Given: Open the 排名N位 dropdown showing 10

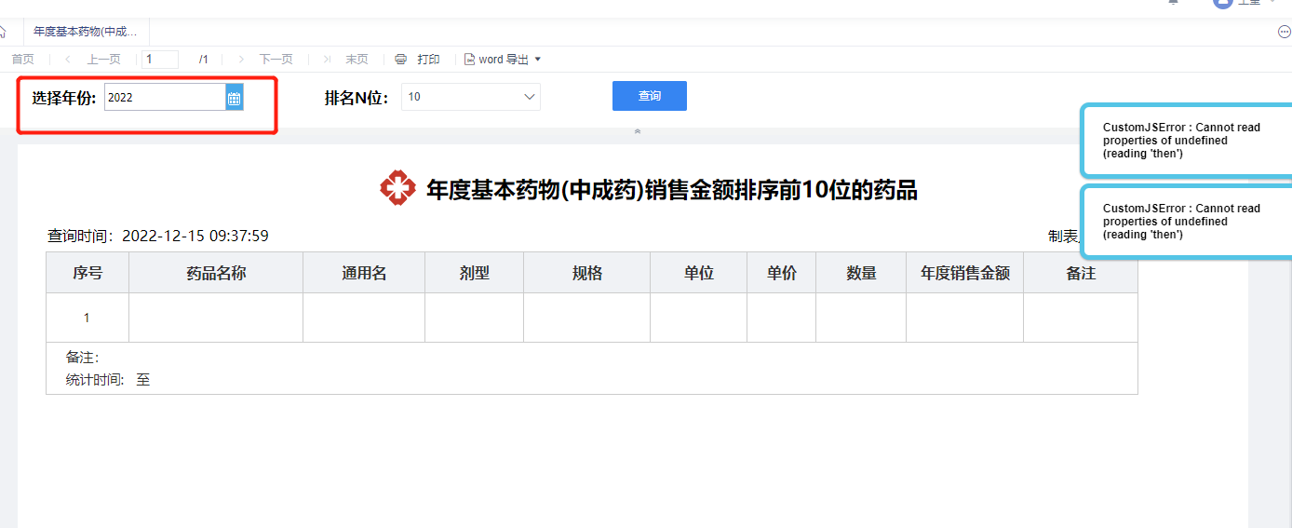Looking at the screenshot, I should (x=471, y=97).
